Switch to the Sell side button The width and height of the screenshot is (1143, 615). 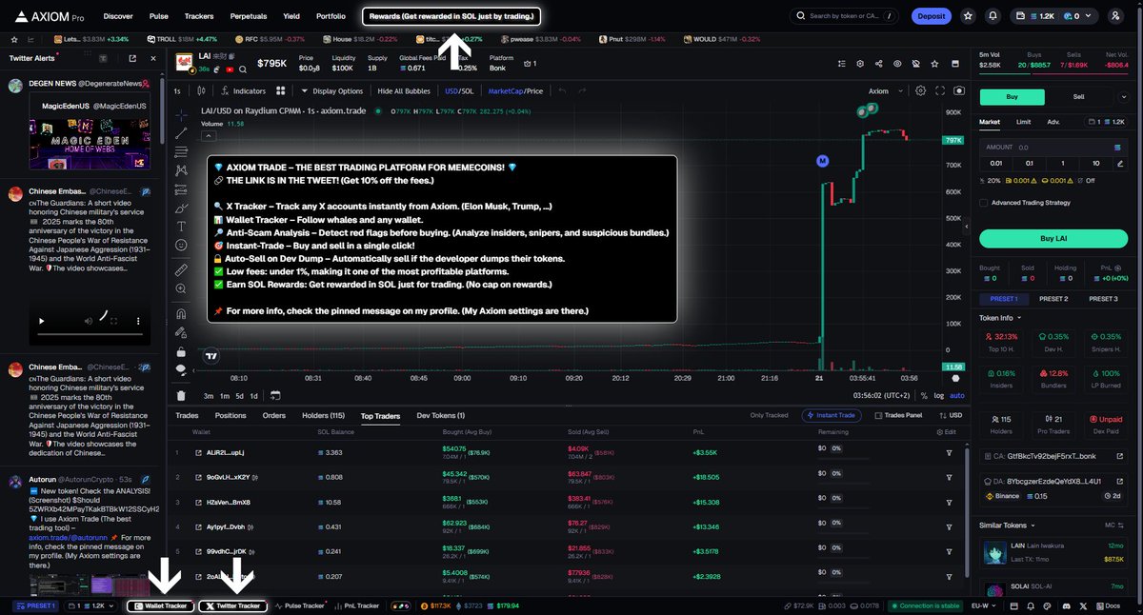point(1078,96)
